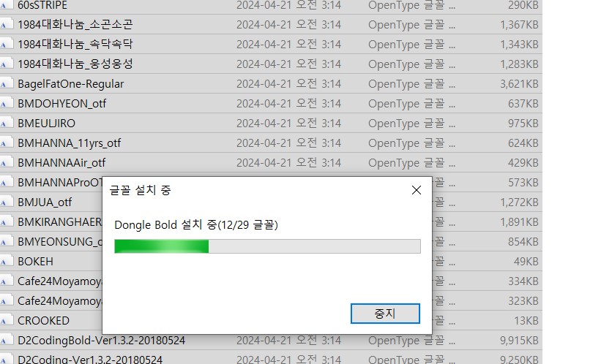Image resolution: width=612 pixels, height=364 pixels.
Task: Click the font icon beside BMYEONSUNG
Action: pyautogui.click(x=7, y=242)
